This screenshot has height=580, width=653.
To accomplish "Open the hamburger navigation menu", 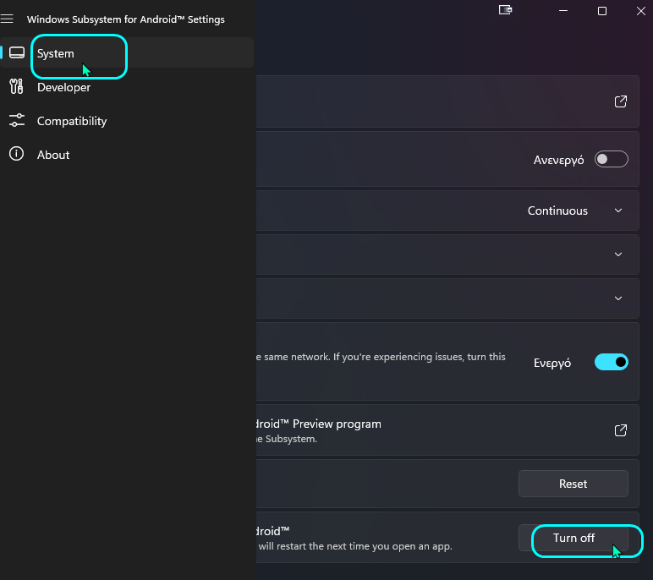I will click(7, 19).
